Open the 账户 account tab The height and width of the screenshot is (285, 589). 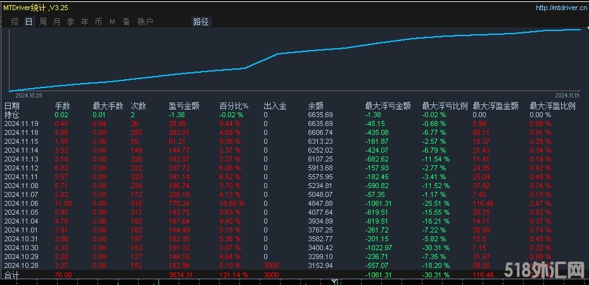[x=146, y=22]
